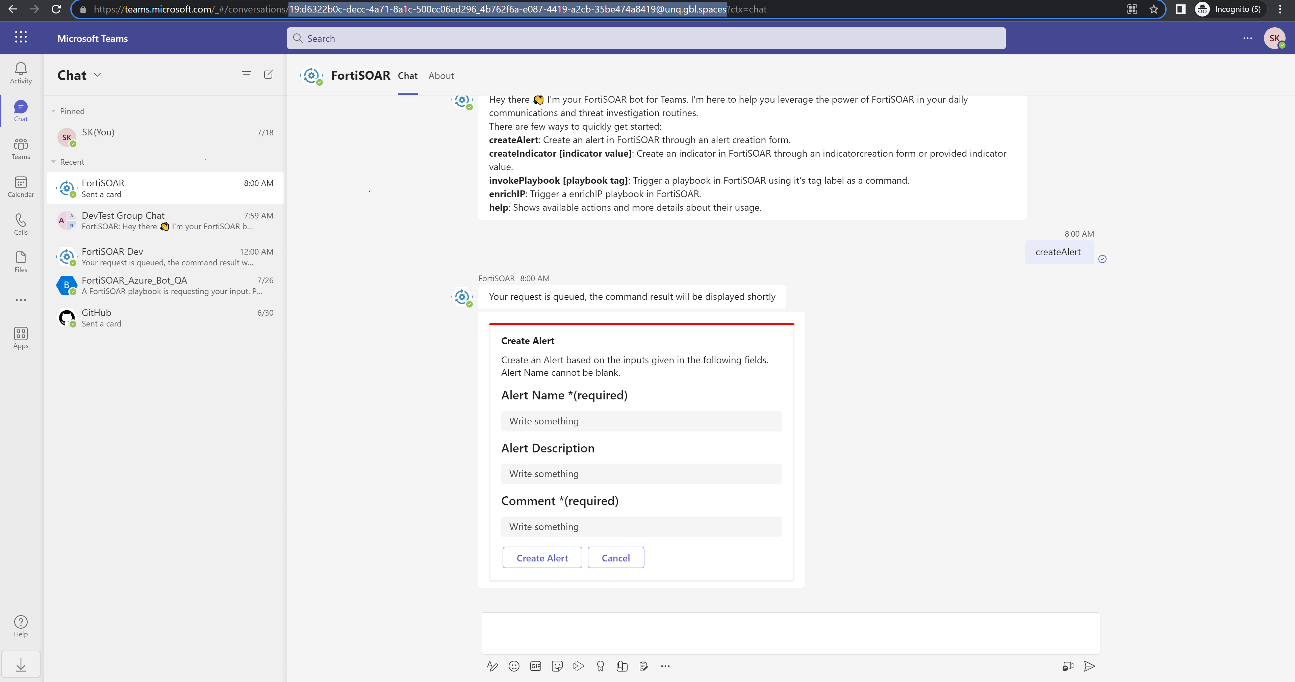Image resolution: width=1295 pixels, height=682 pixels.
Task: Open the DevTest Group Chat conversation
Action: 166,220
